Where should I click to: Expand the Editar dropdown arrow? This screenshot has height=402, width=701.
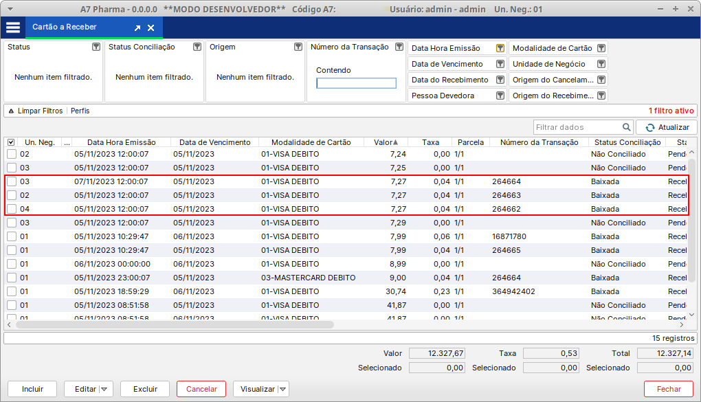(x=104, y=389)
